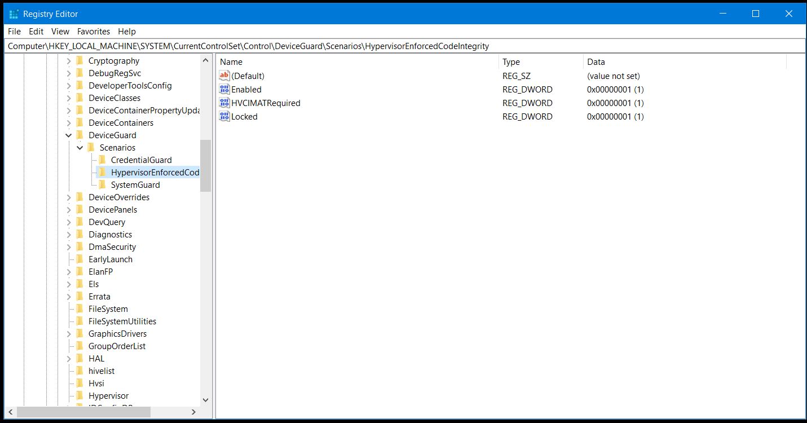
Task: Click HVCIMATRequired data value 0x00000001 (1)
Action: 615,103
